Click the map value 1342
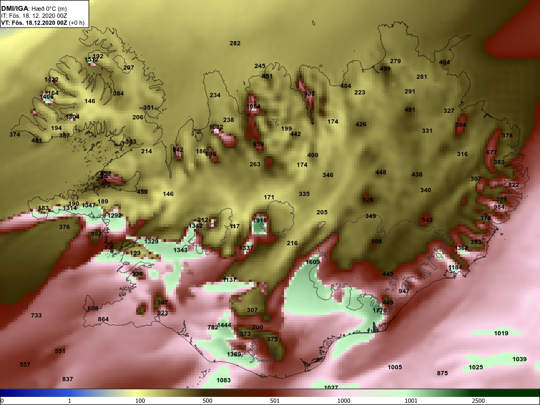540x405 pixels. tap(195, 226)
